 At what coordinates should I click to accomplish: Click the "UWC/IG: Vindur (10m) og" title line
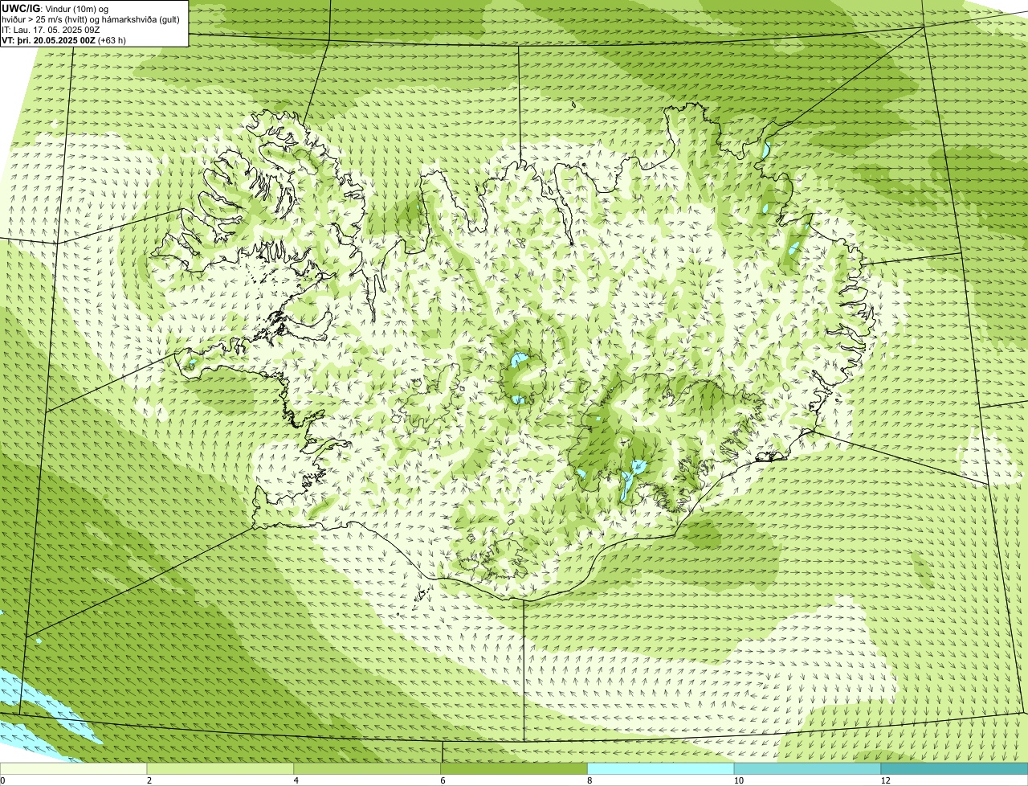pos(55,8)
